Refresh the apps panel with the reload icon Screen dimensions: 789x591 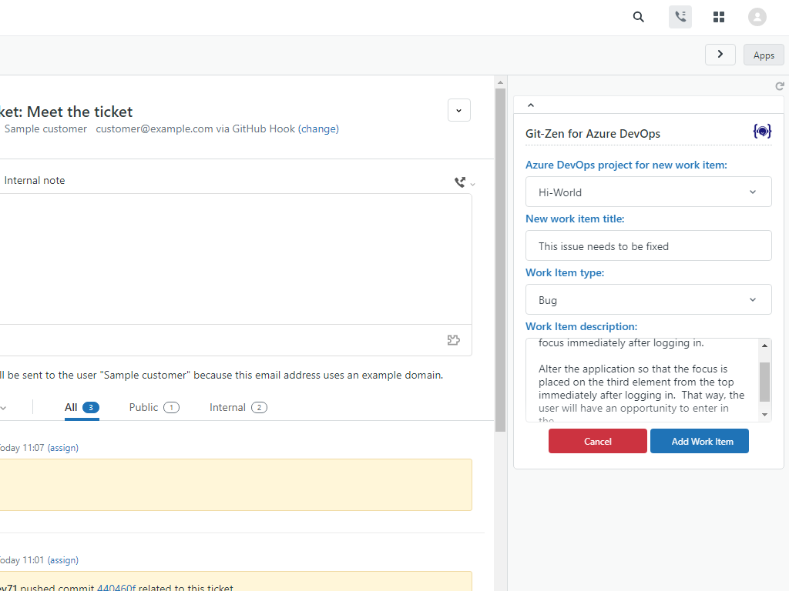click(x=779, y=86)
